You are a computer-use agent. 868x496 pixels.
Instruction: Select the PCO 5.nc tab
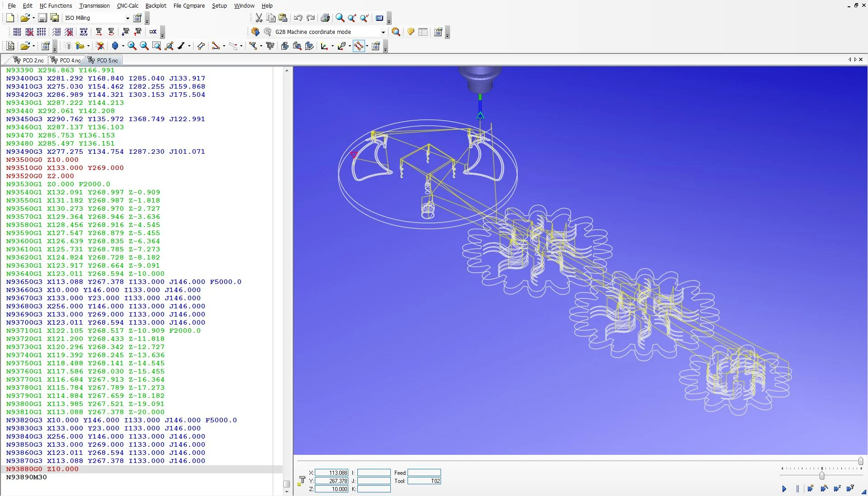[104, 60]
